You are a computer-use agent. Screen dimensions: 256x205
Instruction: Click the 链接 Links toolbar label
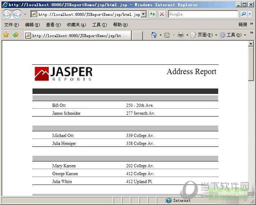point(243,25)
